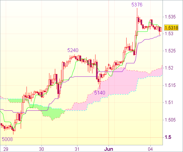Click the 1.51 price axis label
Screen dimensions: 183x152
pos(169,102)
